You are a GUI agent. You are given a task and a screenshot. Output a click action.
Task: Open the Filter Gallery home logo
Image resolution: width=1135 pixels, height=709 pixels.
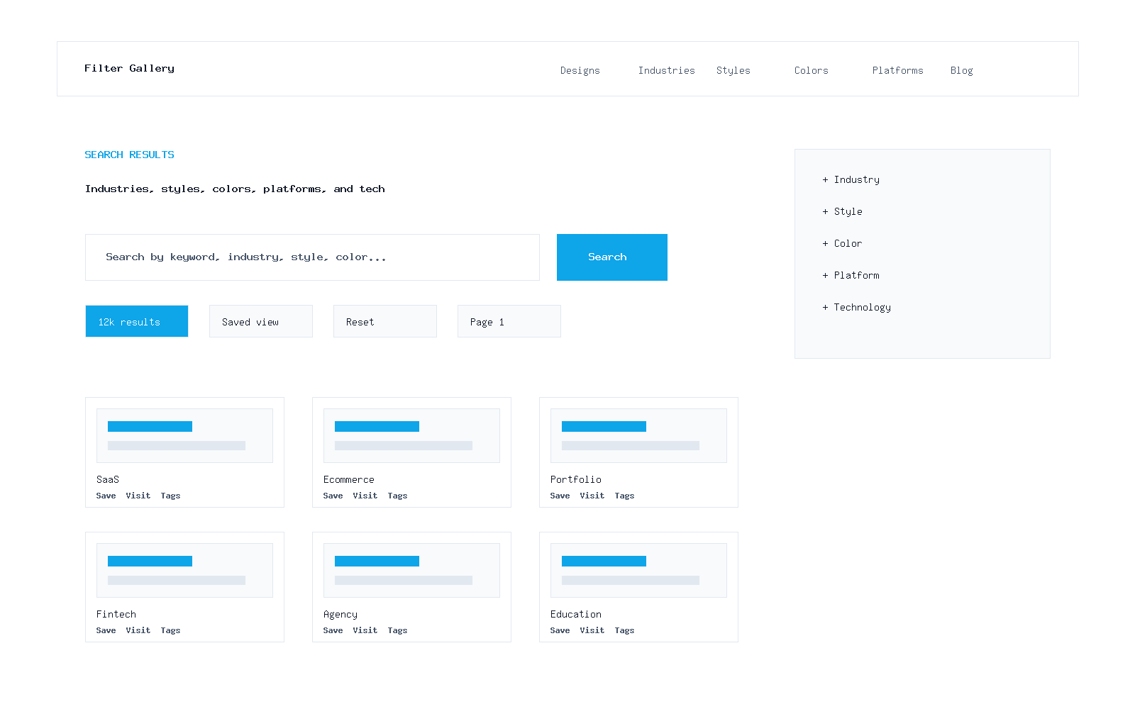[129, 68]
